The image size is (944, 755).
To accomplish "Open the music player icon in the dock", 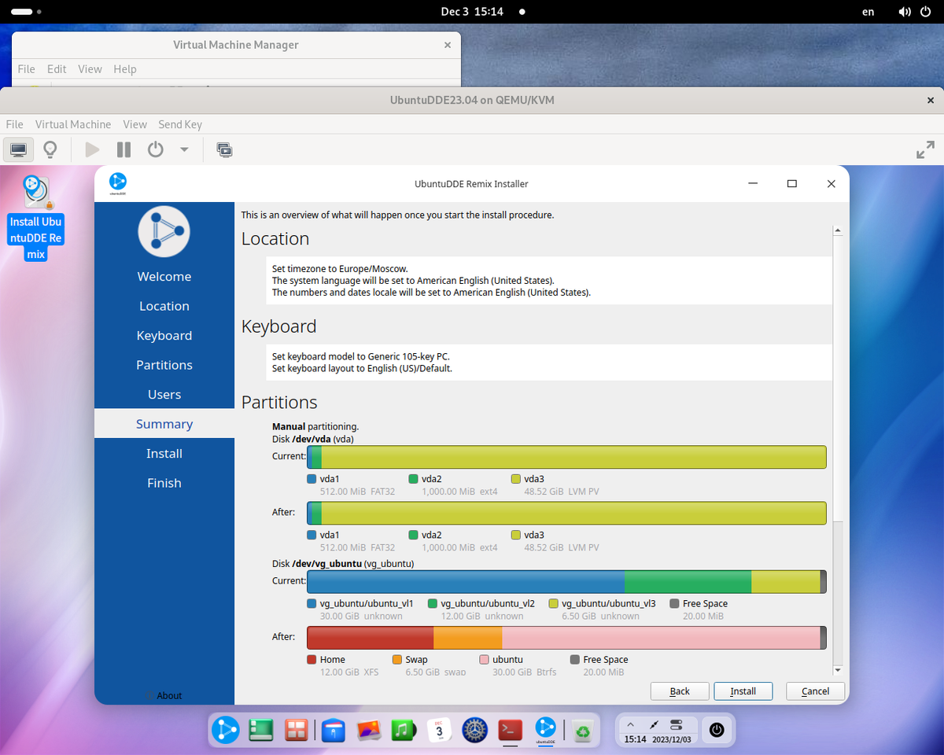I will coord(404,730).
